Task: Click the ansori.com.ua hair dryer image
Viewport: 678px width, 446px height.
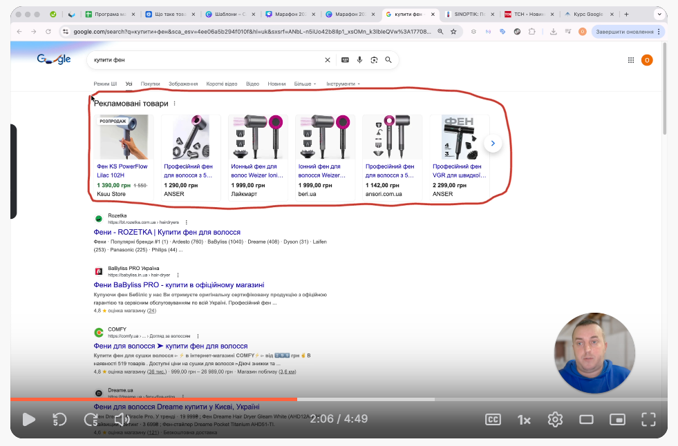Action: pyautogui.click(x=392, y=137)
